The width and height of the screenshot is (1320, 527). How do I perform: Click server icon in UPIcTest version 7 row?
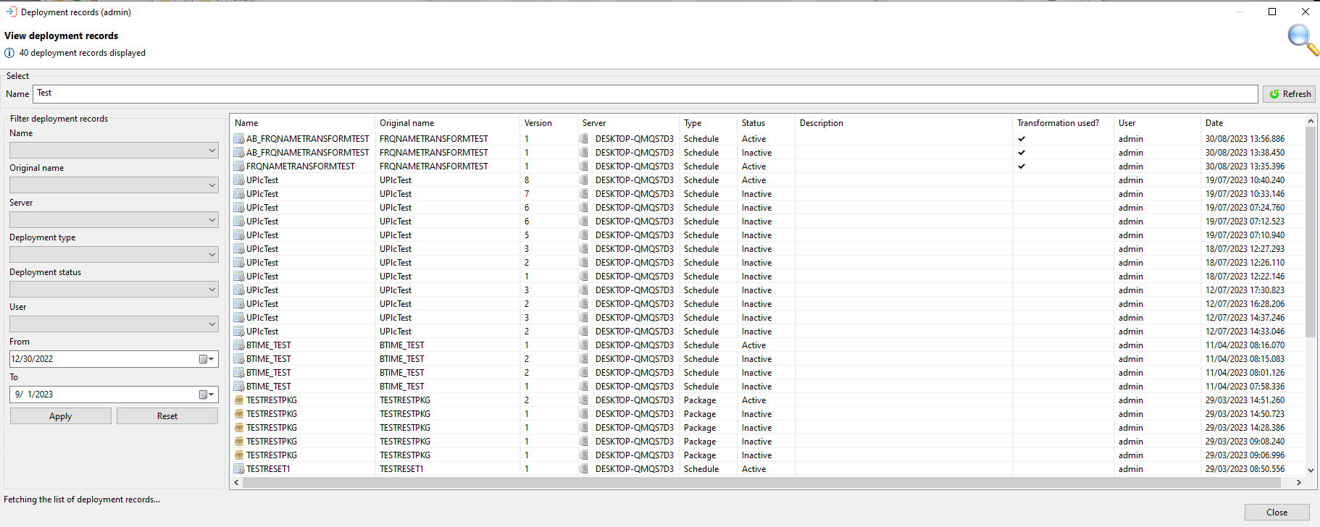(x=584, y=194)
